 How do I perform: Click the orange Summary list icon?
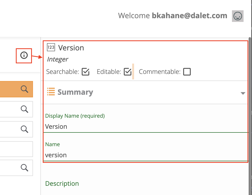coord(51,92)
